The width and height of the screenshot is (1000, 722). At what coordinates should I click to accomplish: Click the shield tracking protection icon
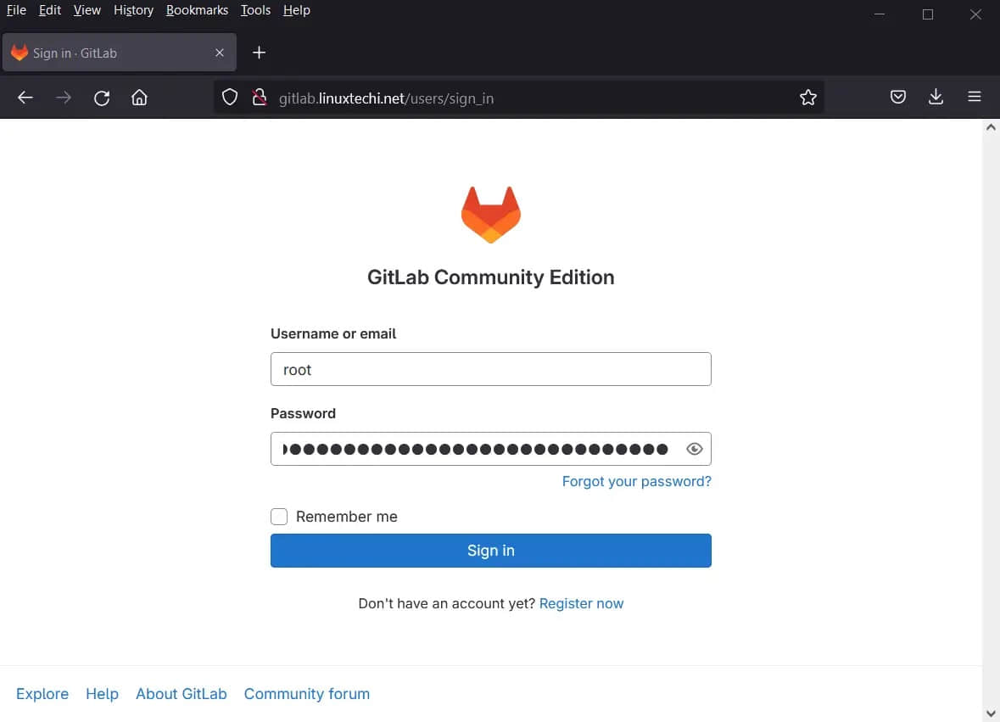pyautogui.click(x=230, y=98)
